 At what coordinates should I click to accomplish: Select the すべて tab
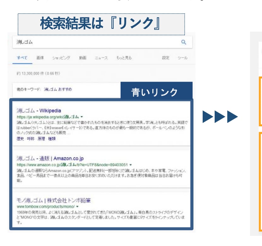(22, 58)
